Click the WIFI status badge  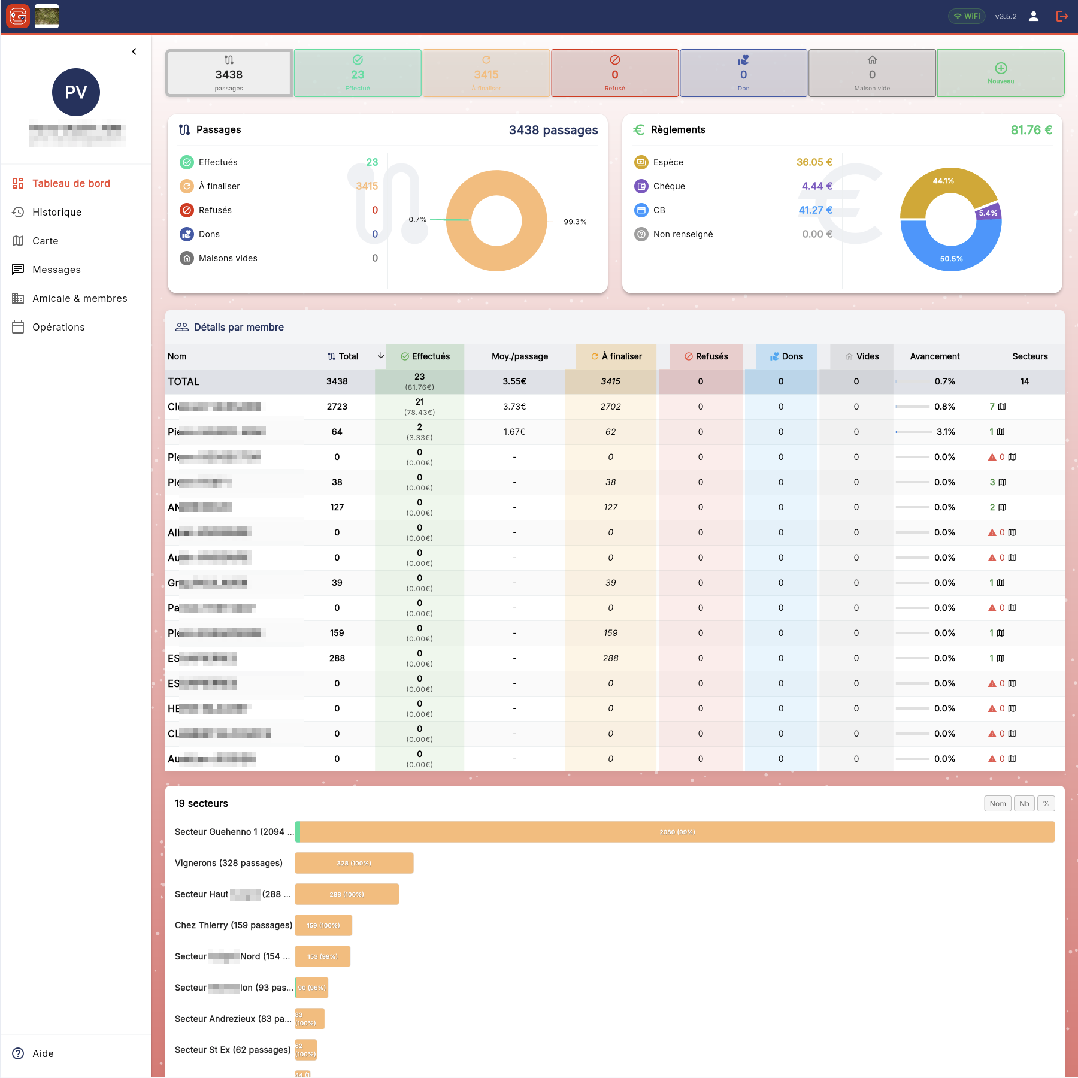point(967,16)
